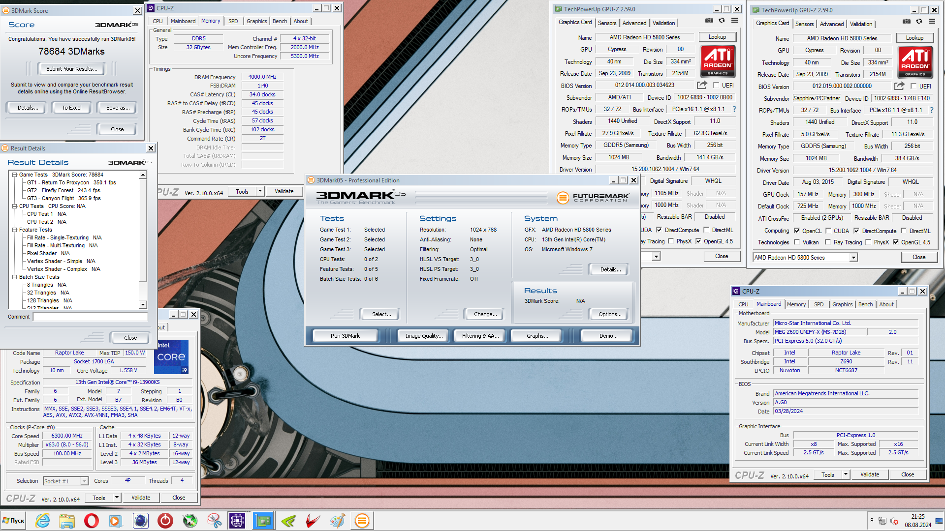The height and width of the screenshot is (531, 945).
Task: Open Validation tab in right GPU-Z
Action: pyautogui.click(x=861, y=24)
